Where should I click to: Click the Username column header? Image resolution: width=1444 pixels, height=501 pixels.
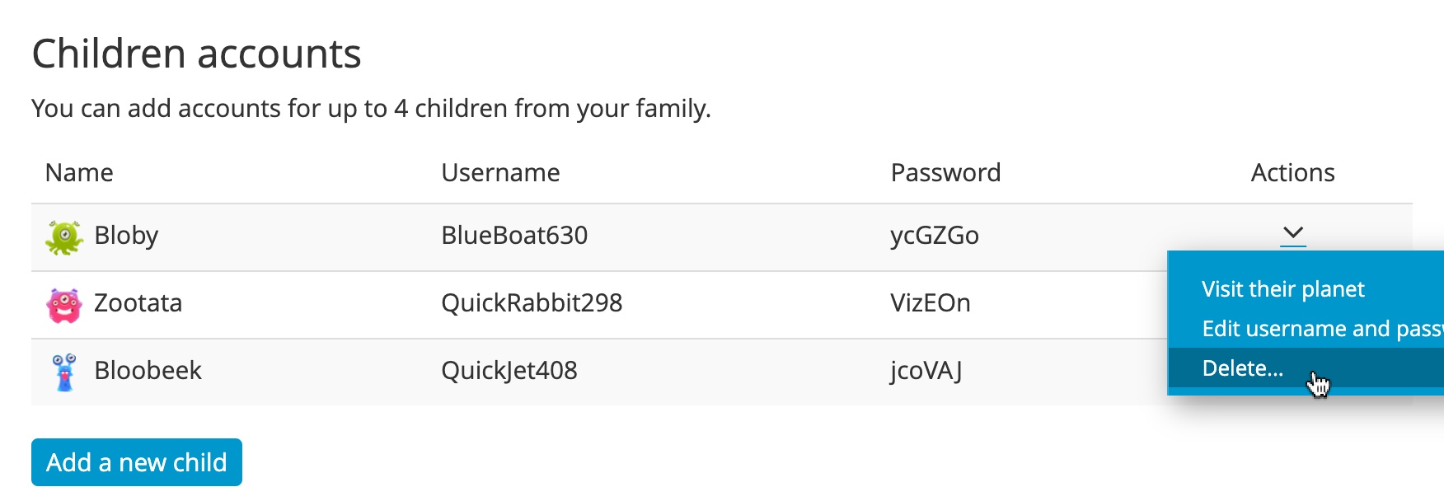(x=500, y=173)
